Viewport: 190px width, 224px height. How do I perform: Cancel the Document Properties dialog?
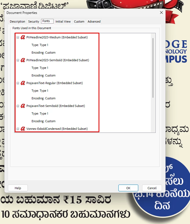click(x=152, y=188)
